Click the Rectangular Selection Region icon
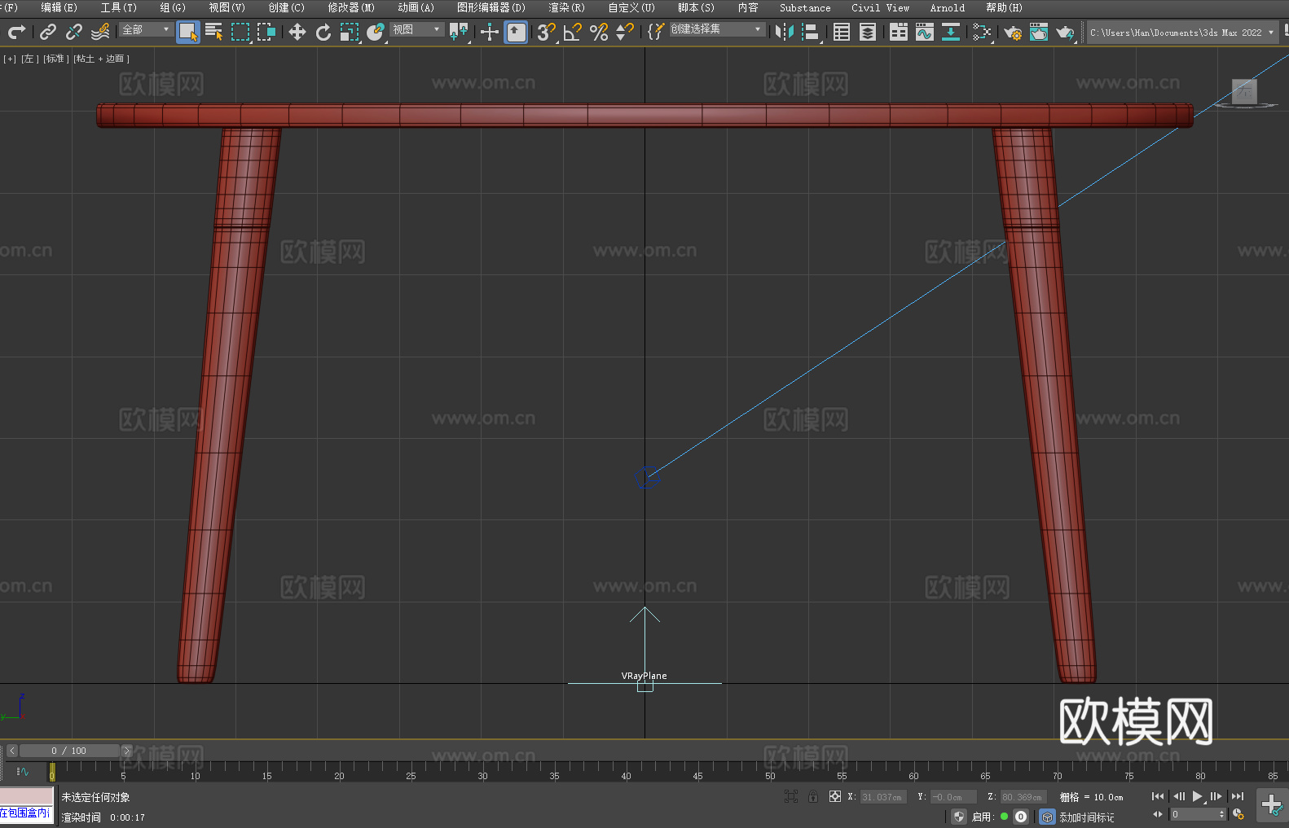The image size is (1289, 828). click(x=240, y=32)
